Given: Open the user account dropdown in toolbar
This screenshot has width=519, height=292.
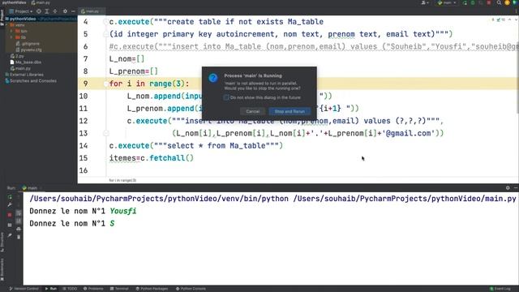Looking at the screenshot, I should click(425, 2).
